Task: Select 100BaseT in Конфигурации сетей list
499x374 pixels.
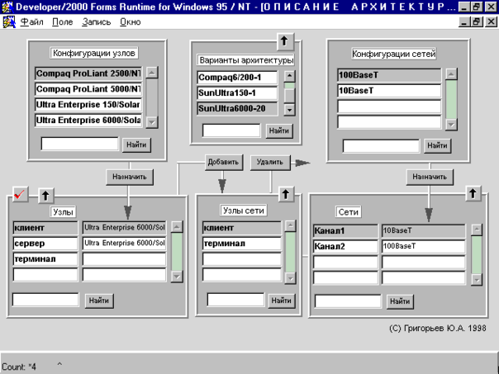Action: [389, 75]
